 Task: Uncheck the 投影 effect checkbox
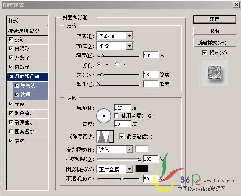point(11,39)
